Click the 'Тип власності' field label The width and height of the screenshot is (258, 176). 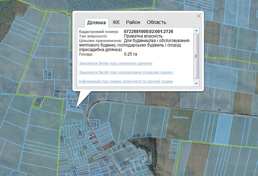(93, 36)
